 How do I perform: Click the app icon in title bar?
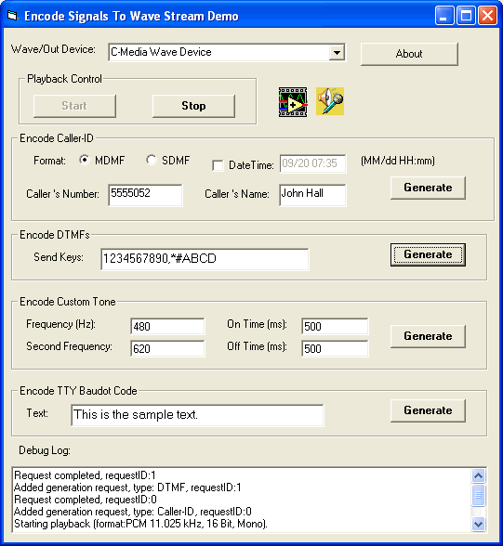click(12, 16)
